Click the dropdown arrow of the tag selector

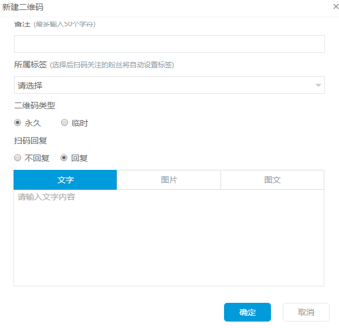tap(318, 85)
